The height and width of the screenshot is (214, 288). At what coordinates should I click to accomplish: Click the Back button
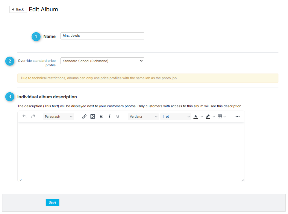point(18,9)
